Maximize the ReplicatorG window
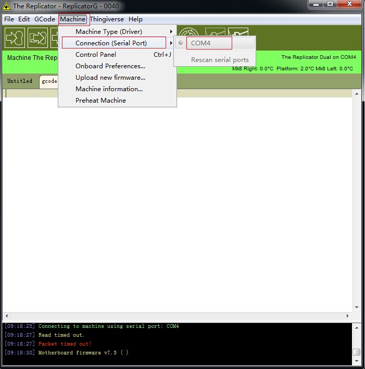Image resolution: width=365 pixels, height=369 pixels. pos(330,4)
